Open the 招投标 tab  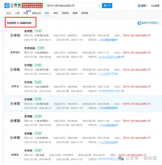(x=65, y=13)
